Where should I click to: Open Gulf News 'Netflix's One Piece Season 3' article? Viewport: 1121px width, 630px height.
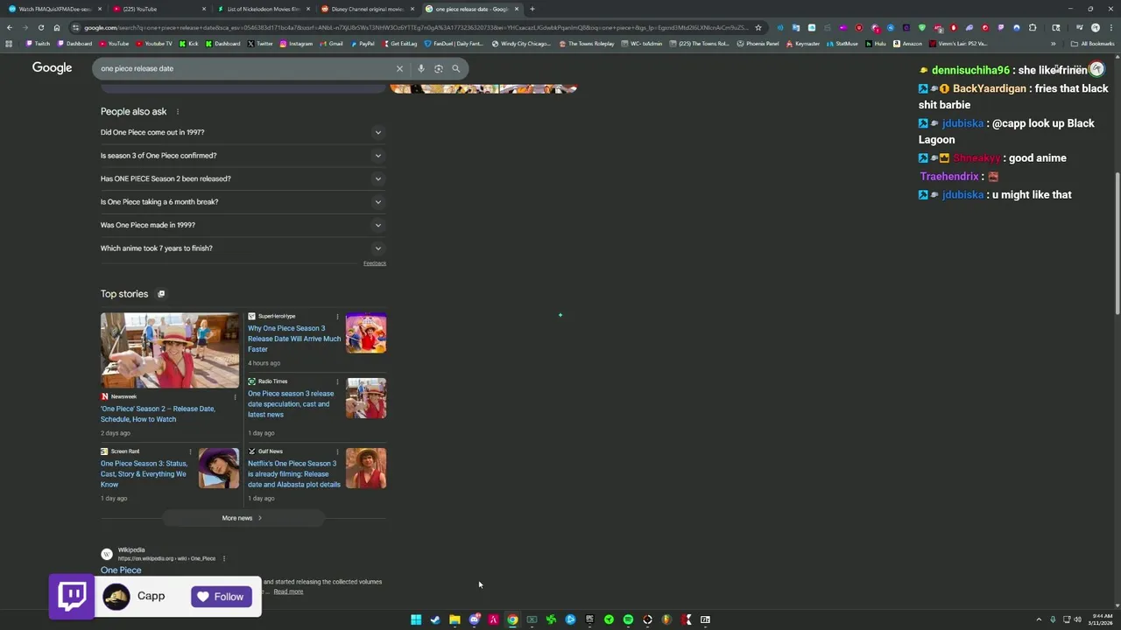click(x=294, y=474)
